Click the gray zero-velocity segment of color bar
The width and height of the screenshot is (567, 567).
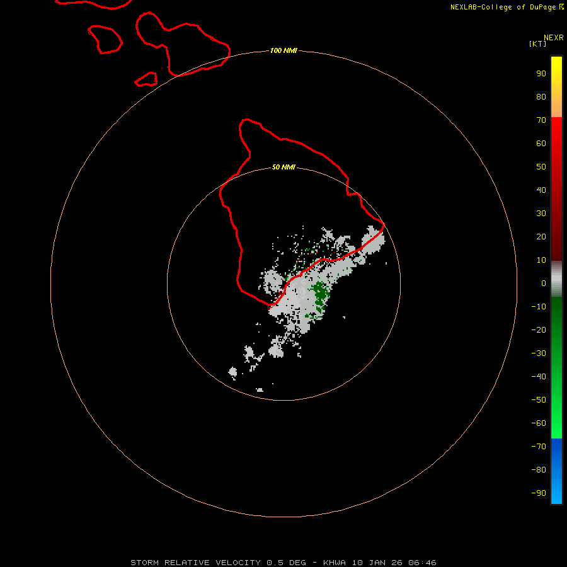556,279
